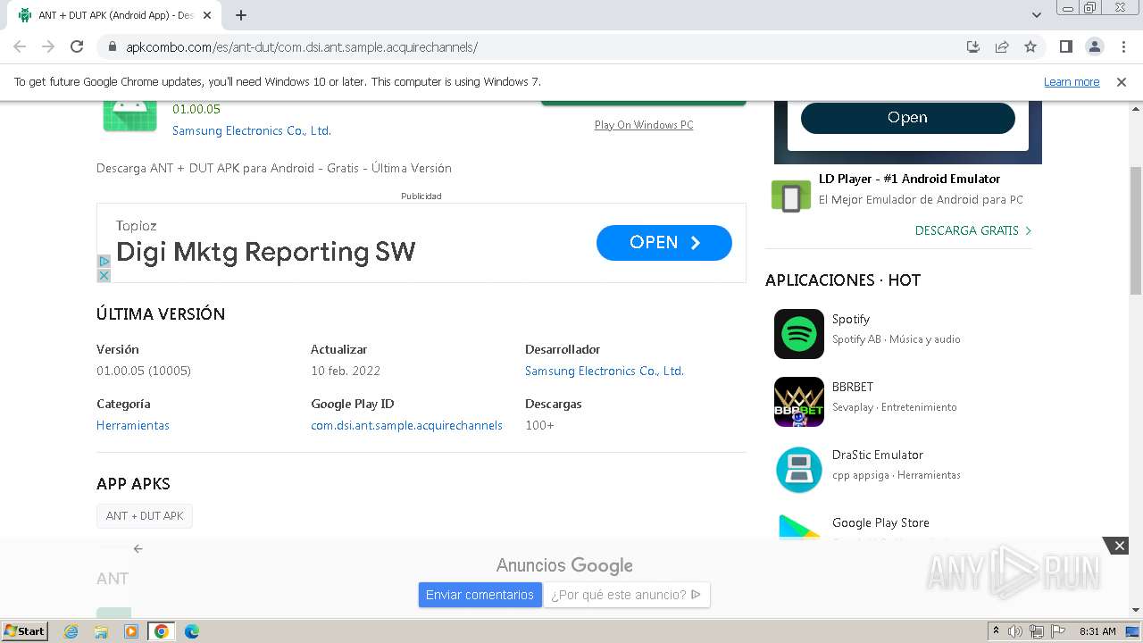Screen dimensions: 1143x643
Task: Click LD Player emulator icon
Action: click(x=790, y=196)
